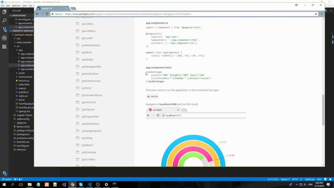Click the vertical scrollbar thumb of page

323,110
